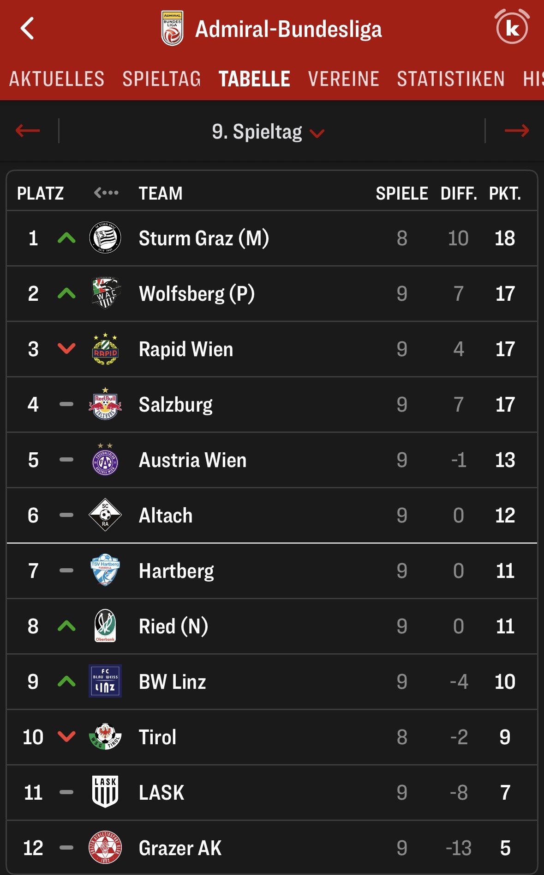Open the Austria Wien club emblem
This screenshot has height=875, width=544.
pyautogui.click(x=105, y=460)
